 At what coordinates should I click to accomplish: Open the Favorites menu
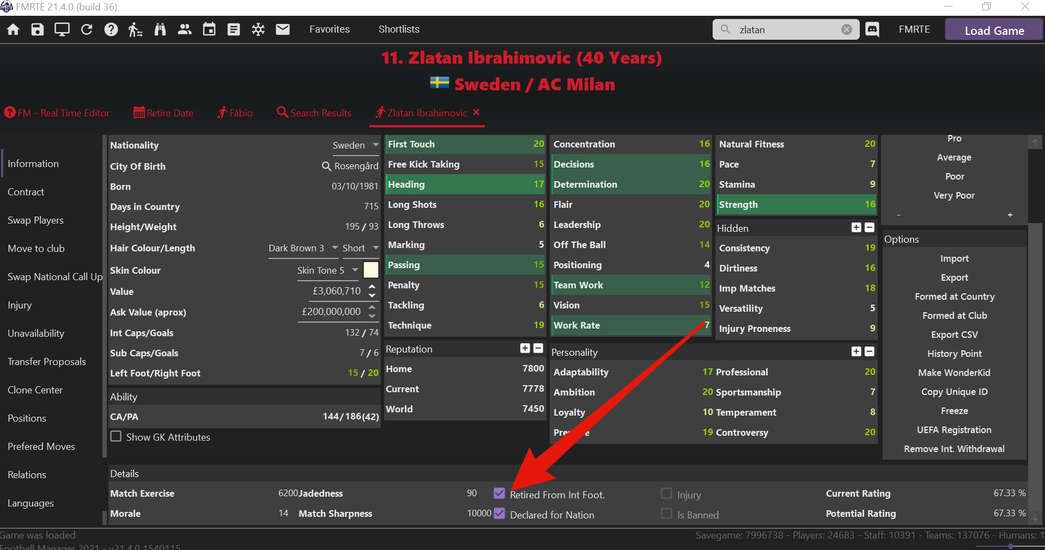[330, 29]
